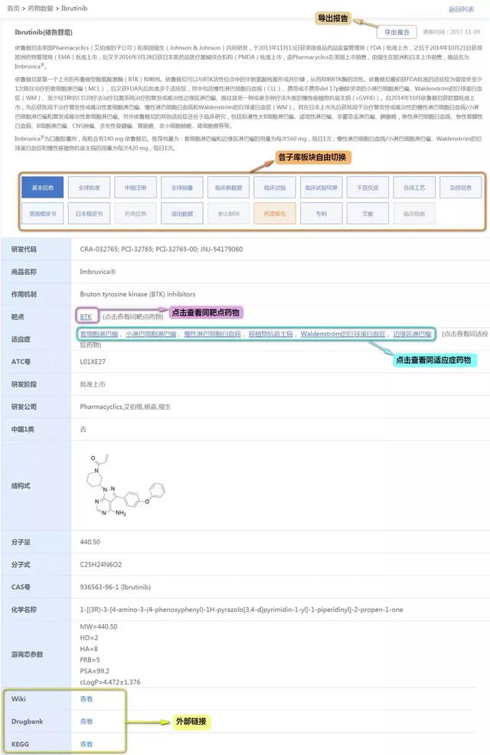
Task: Click the 导出报告 export button
Action: point(397,32)
